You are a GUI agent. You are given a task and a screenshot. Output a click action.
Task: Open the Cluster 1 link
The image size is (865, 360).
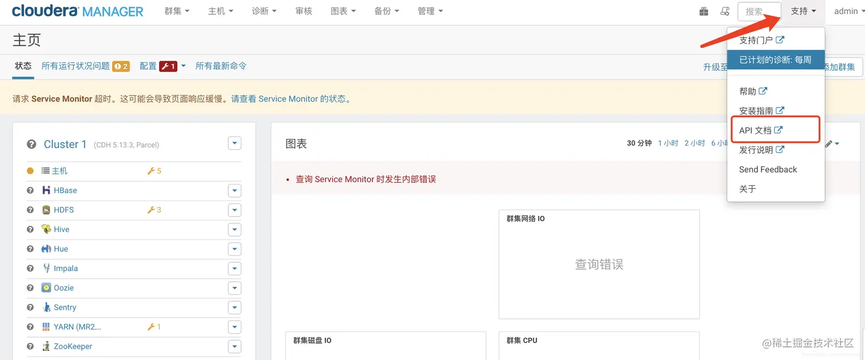65,144
